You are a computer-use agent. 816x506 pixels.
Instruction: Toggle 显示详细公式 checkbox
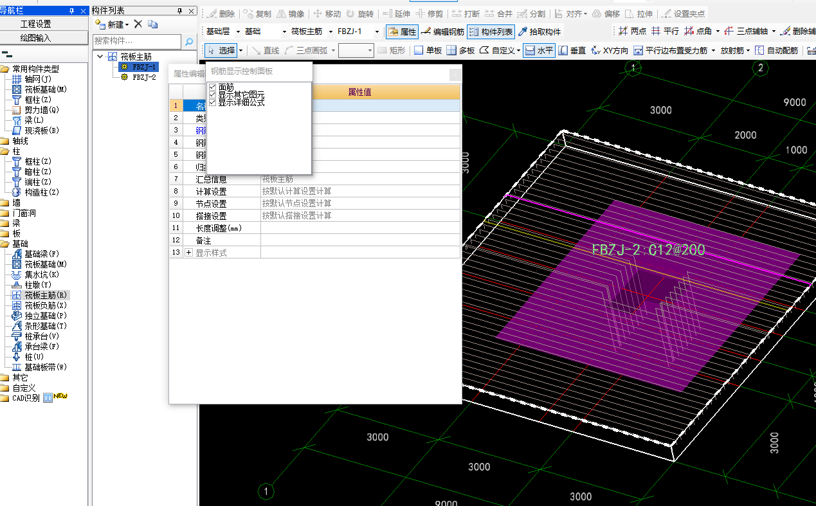coord(213,102)
